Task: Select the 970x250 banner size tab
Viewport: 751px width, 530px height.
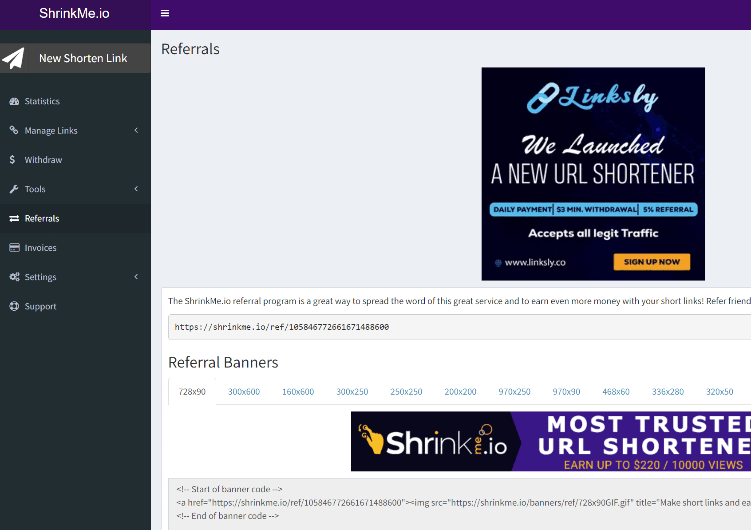Action: [x=514, y=392]
